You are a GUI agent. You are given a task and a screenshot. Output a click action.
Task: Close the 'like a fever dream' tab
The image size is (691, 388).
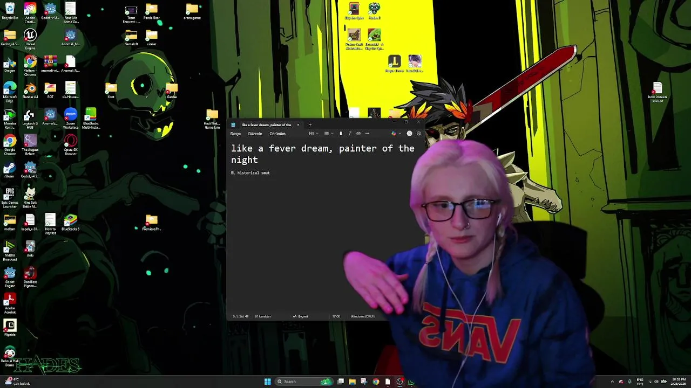pos(297,125)
